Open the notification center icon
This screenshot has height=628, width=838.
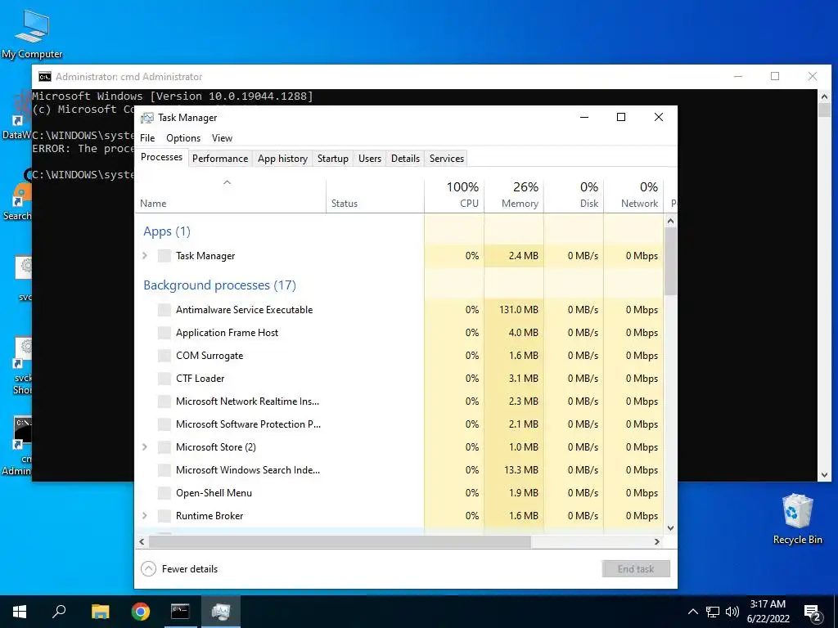(x=813, y=612)
